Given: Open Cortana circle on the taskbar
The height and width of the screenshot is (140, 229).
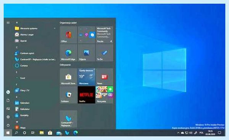Looking at the screenshot, I should (24, 133).
